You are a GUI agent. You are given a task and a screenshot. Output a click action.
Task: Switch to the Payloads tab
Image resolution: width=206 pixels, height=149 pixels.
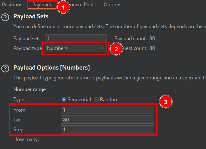click(x=42, y=5)
